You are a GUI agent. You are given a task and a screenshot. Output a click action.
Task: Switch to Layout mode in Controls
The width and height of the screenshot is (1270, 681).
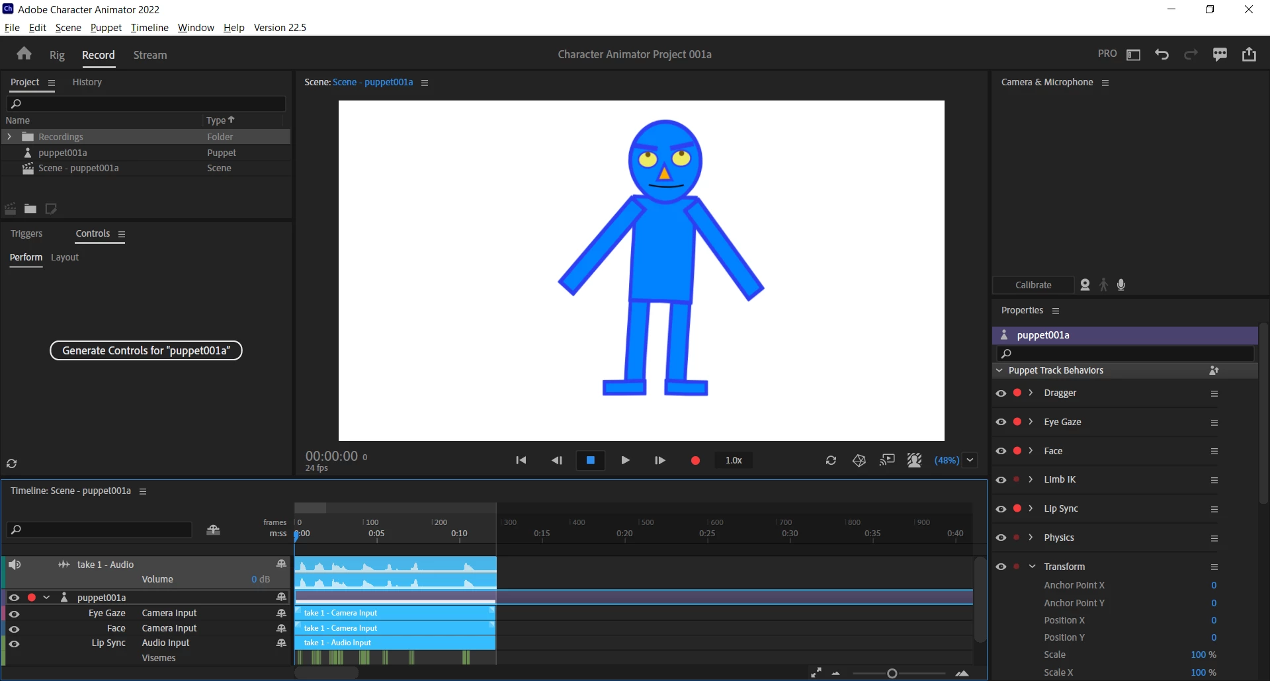coord(65,257)
